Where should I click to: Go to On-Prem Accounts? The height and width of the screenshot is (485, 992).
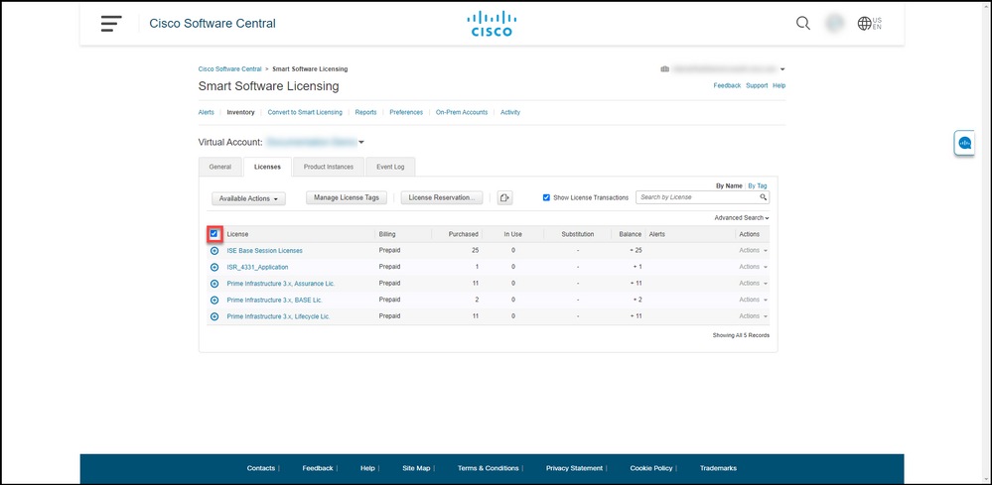462,112
